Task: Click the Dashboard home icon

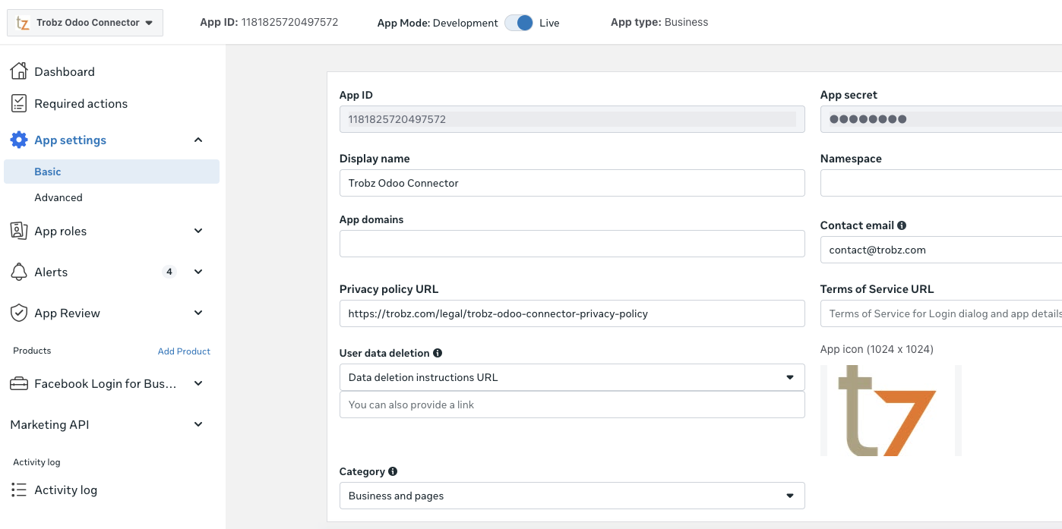Action: click(19, 71)
